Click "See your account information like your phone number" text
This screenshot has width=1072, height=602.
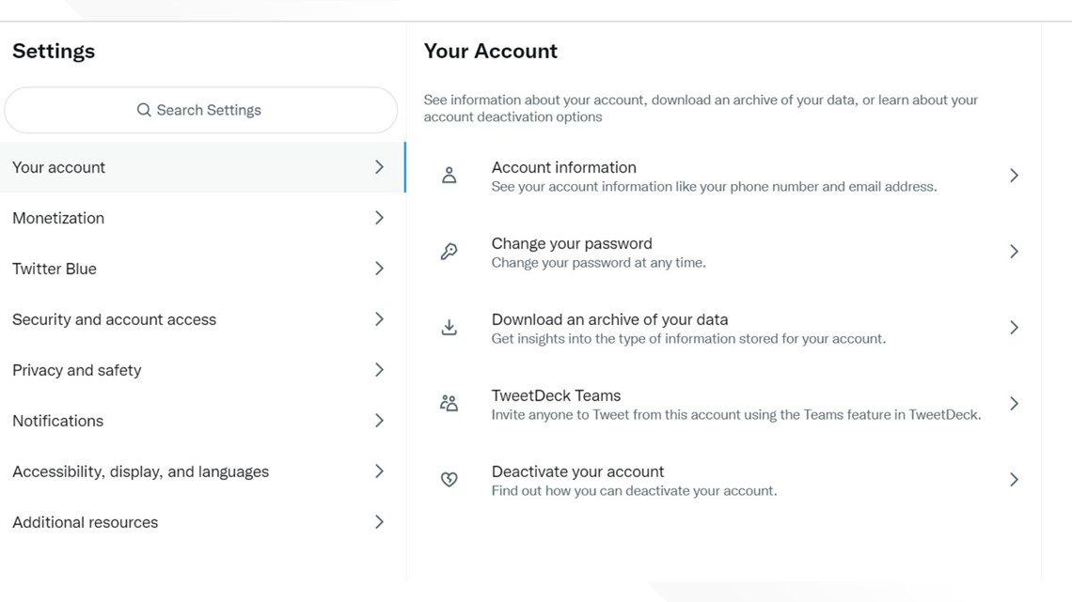point(714,186)
